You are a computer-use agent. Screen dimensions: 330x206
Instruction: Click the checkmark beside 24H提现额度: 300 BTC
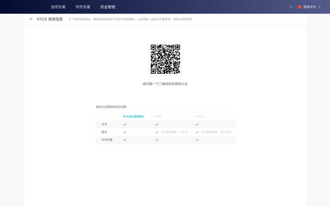[x=197, y=132]
